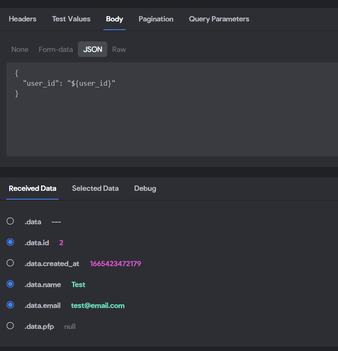Click the timestamp value 1665423472179
338x351 pixels.
(116, 264)
